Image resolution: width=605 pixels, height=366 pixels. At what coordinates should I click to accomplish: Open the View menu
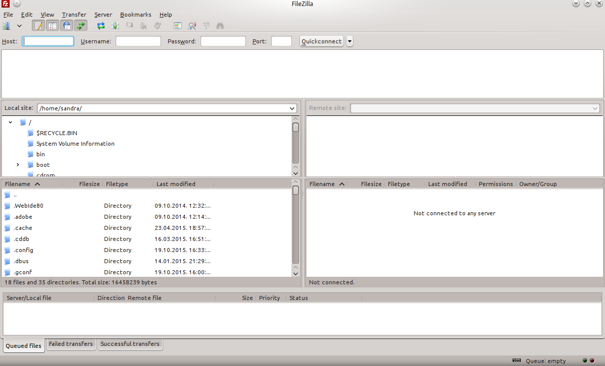click(47, 15)
